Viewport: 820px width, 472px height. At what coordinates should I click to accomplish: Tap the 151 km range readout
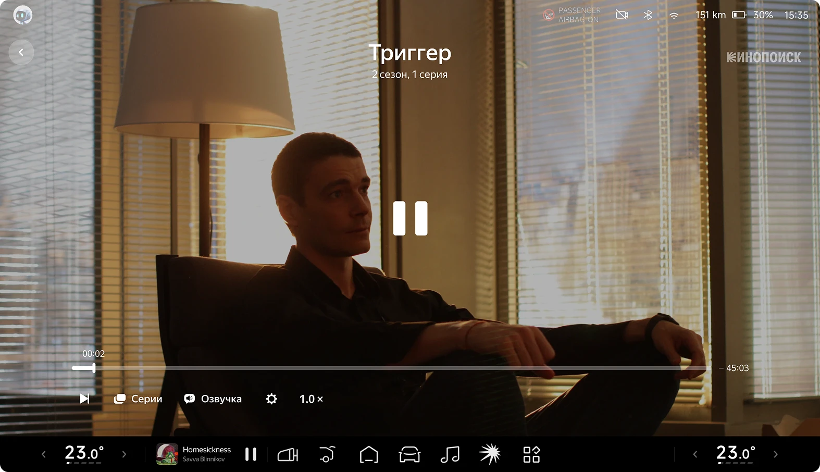(x=711, y=15)
